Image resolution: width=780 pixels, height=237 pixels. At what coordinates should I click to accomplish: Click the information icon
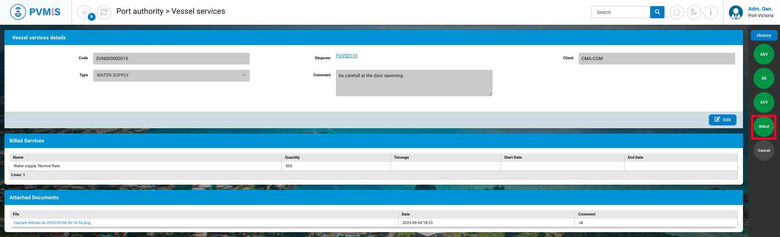pyautogui.click(x=710, y=12)
